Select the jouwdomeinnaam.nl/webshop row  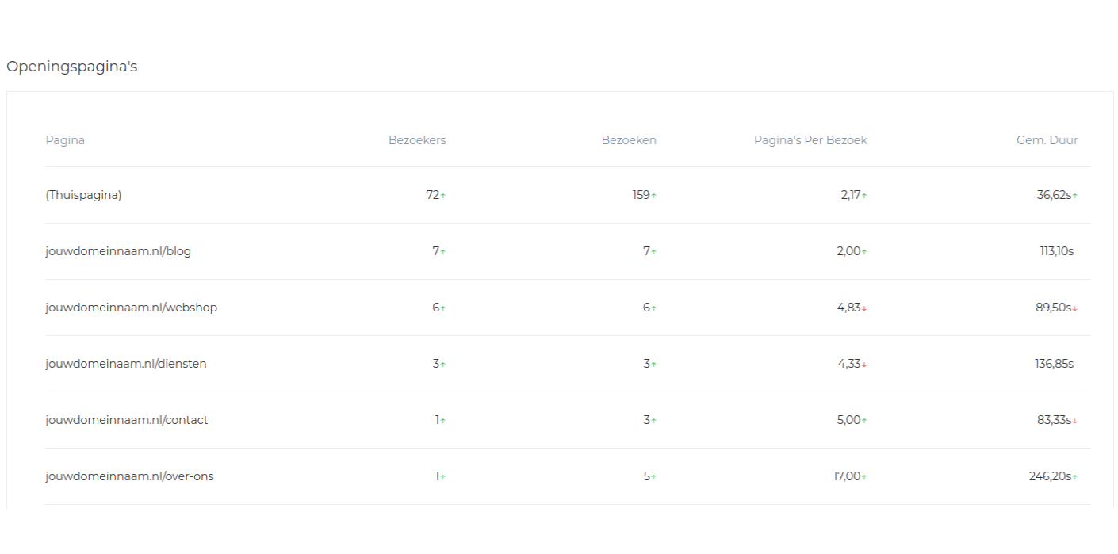pyautogui.click(x=568, y=308)
